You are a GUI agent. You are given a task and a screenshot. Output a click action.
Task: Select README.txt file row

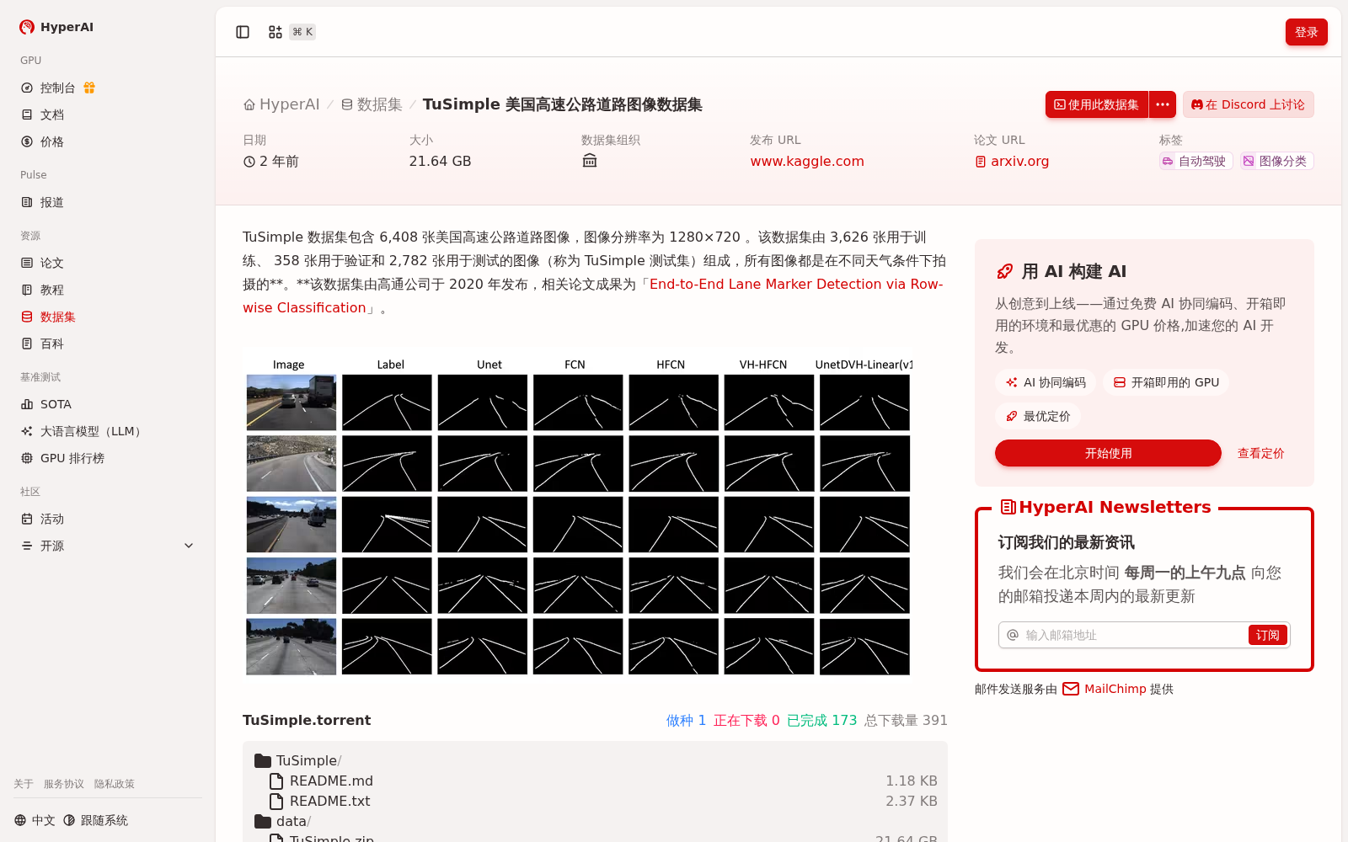(595, 801)
